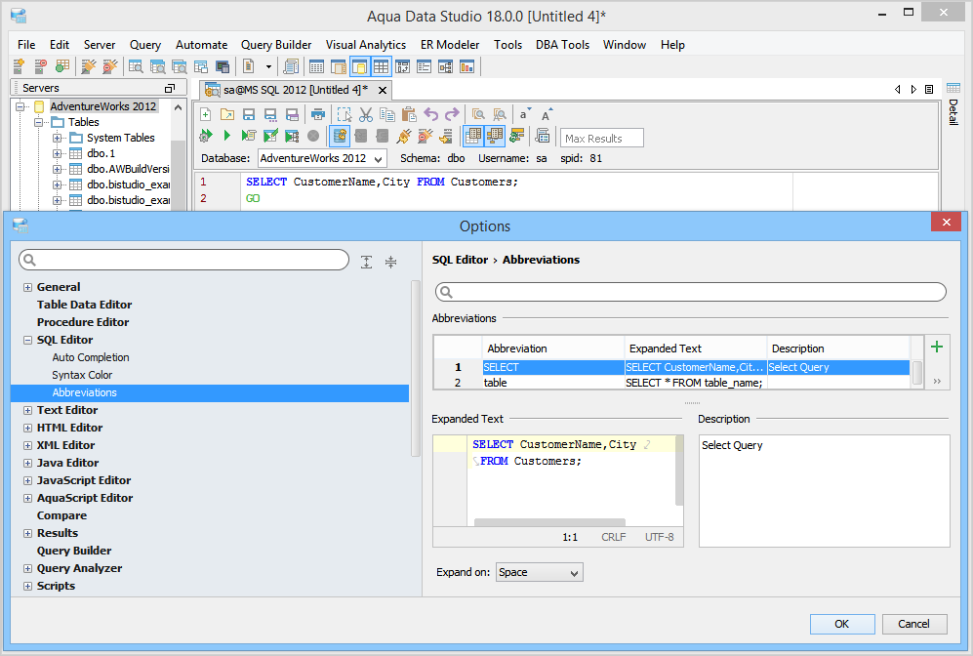Click the Copy icon in the editor toolbar
The image size is (973, 656).
[387, 114]
